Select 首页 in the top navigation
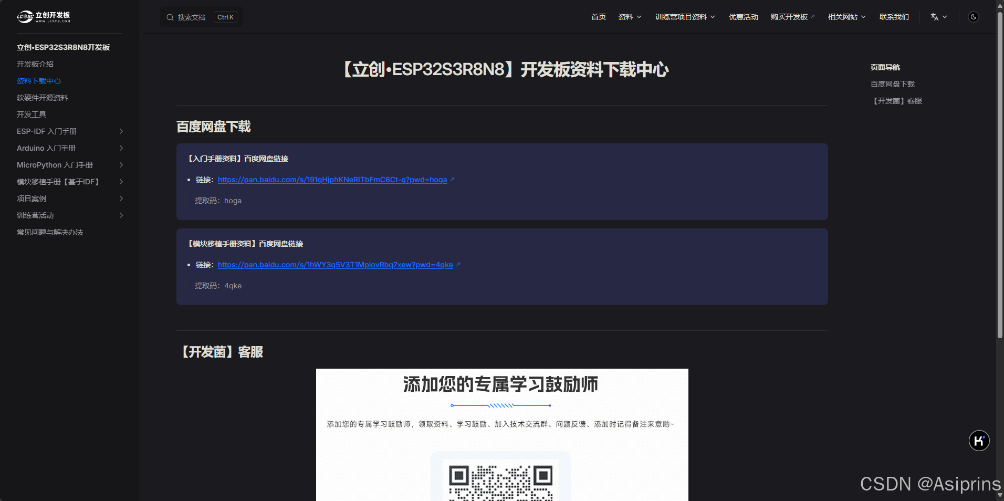Screen dimensions: 1004x501 click(598, 16)
